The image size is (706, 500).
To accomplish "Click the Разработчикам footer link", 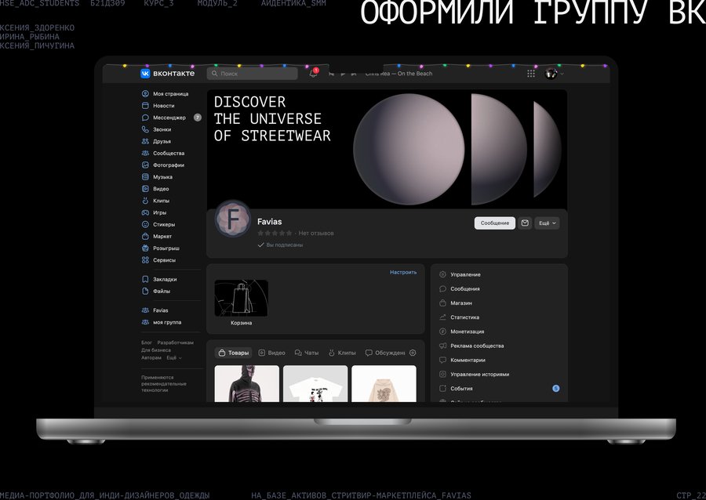I will click(176, 342).
